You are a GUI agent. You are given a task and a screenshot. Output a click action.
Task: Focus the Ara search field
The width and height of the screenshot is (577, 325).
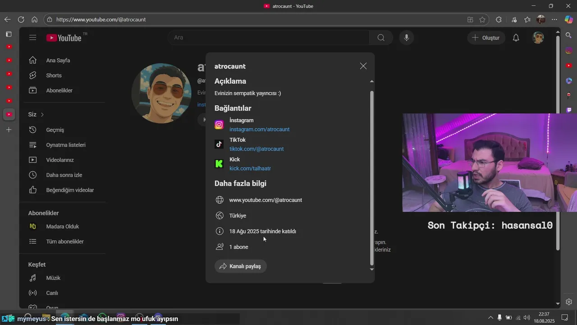click(x=269, y=37)
